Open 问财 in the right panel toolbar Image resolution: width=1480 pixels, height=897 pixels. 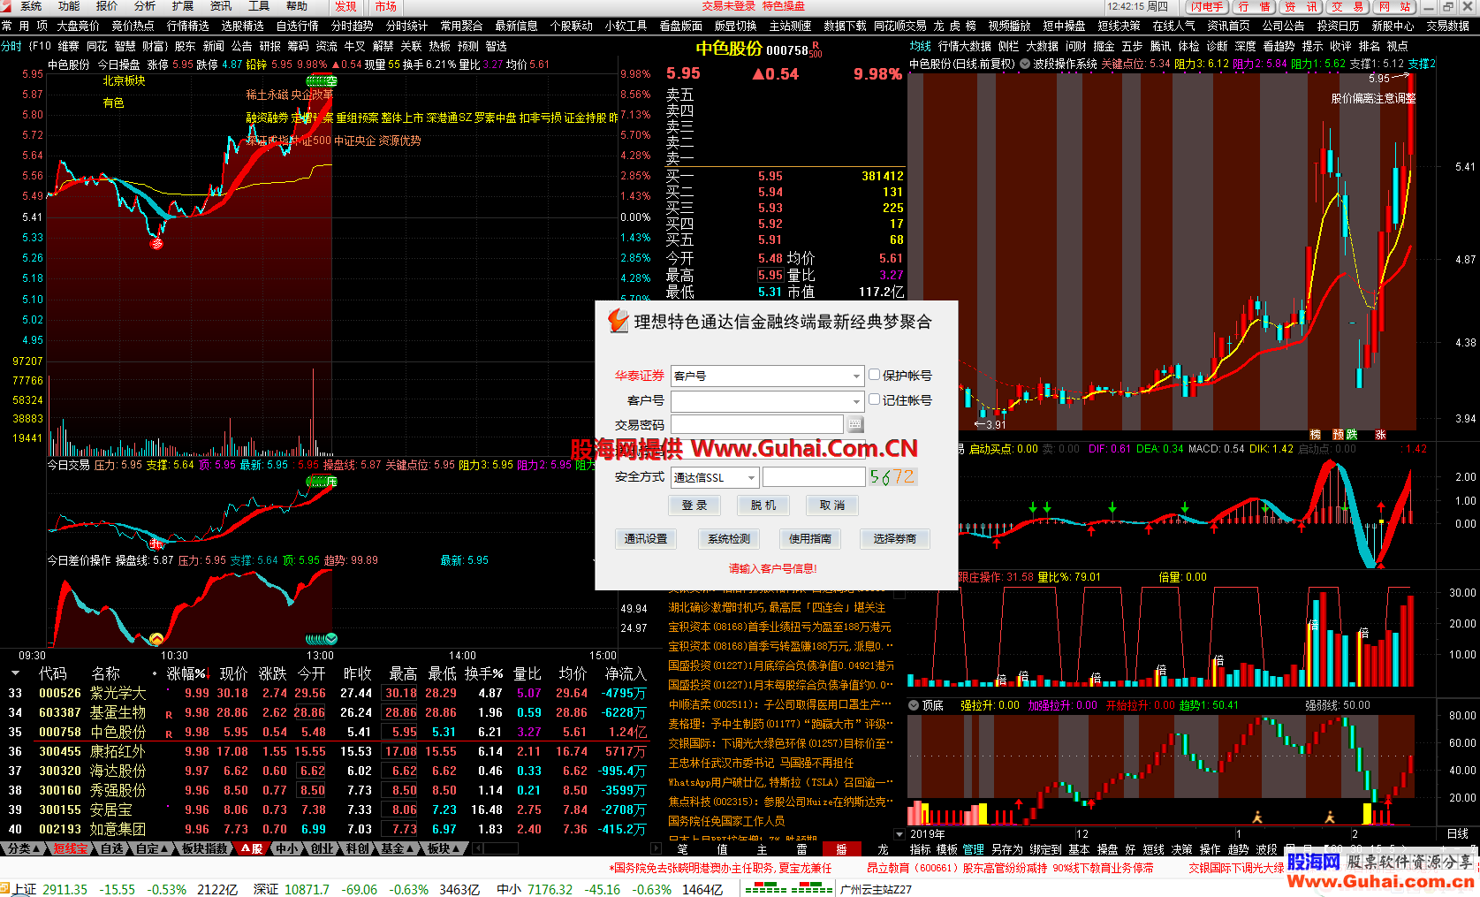pyautogui.click(x=1075, y=46)
